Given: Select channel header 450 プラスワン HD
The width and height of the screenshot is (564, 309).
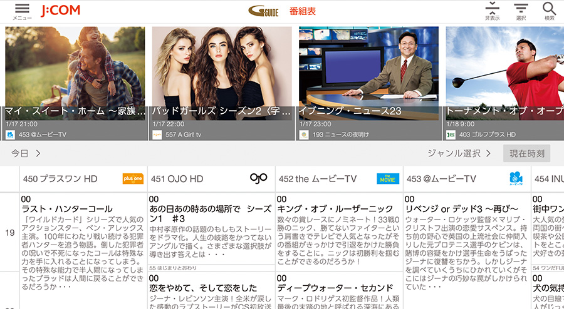Looking at the screenshot, I should point(83,179).
